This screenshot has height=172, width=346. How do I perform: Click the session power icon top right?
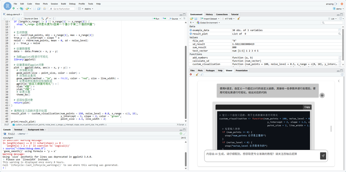(x=342, y=4)
